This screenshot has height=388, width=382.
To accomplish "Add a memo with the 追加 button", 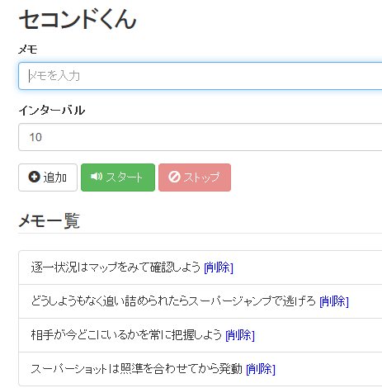I will click(x=48, y=177).
